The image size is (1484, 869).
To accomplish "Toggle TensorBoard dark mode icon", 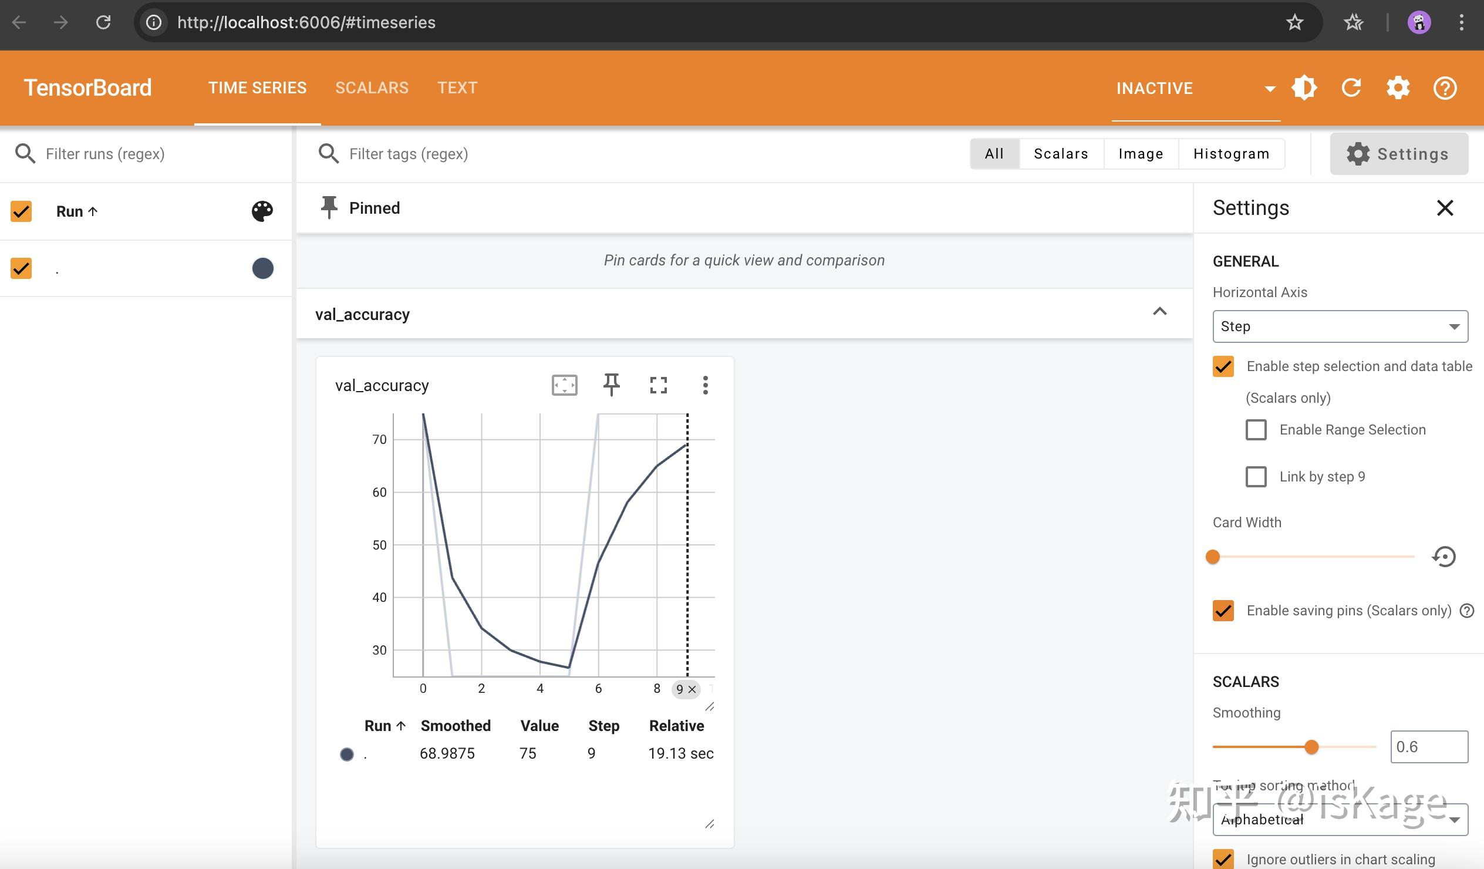I will [x=1304, y=89].
